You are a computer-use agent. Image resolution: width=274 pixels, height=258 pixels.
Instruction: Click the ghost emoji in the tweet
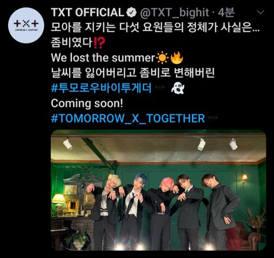tap(178, 88)
